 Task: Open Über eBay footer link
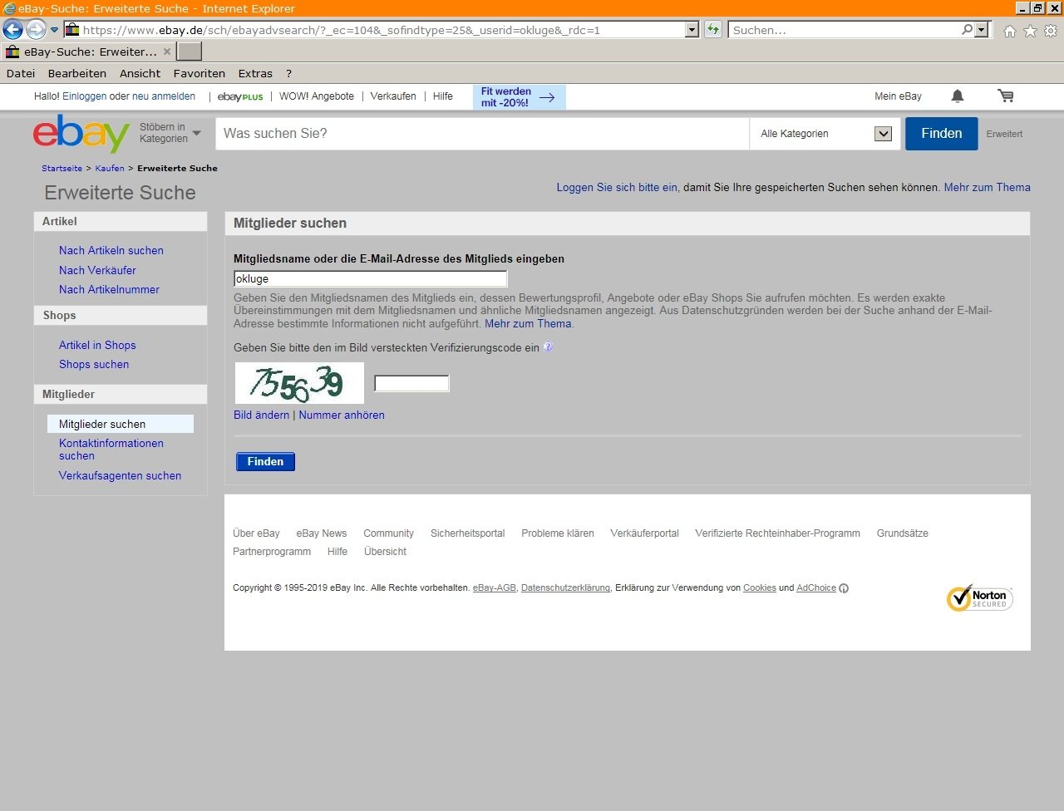click(256, 533)
